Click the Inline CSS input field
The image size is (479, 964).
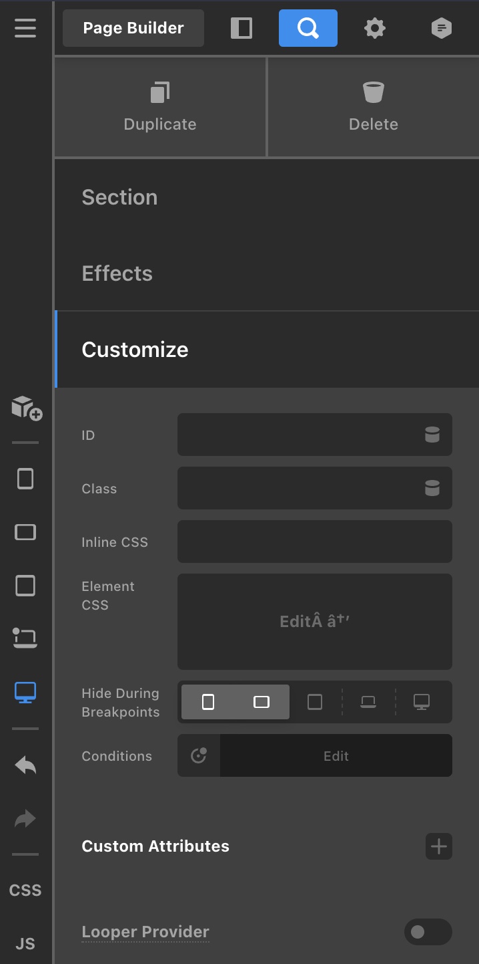click(x=314, y=541)
